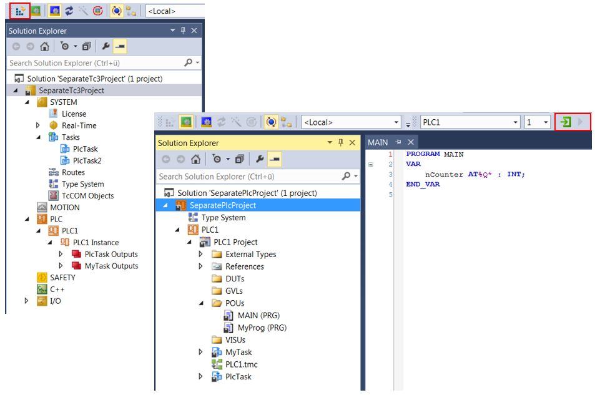595x395 pixels.
Task: Click Toggle Free Run State icon, left toolbar
Action: [97, 11]
